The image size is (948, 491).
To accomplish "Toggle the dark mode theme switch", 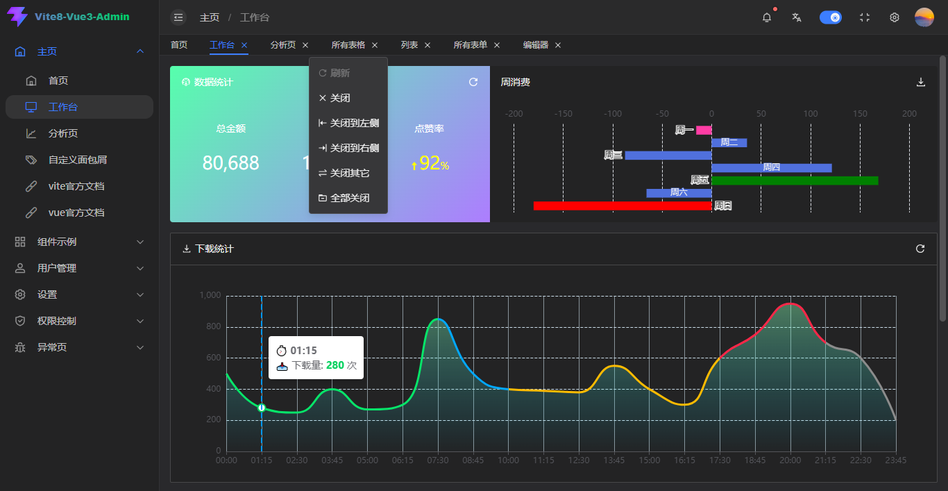I will point(831,17).
